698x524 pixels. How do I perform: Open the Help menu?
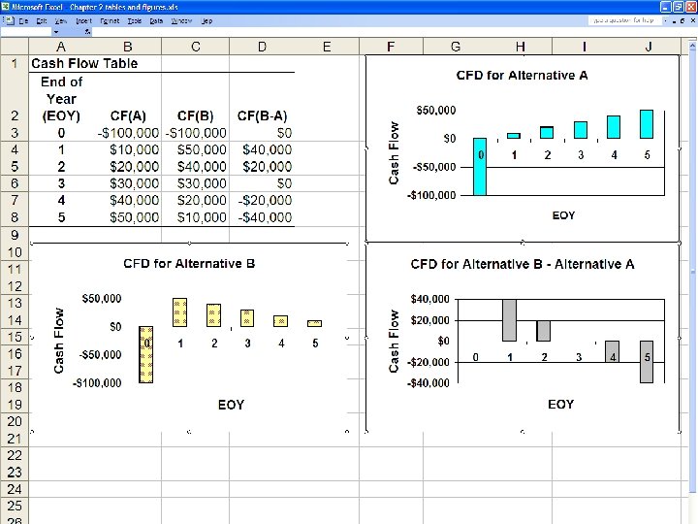coord(206,21)
